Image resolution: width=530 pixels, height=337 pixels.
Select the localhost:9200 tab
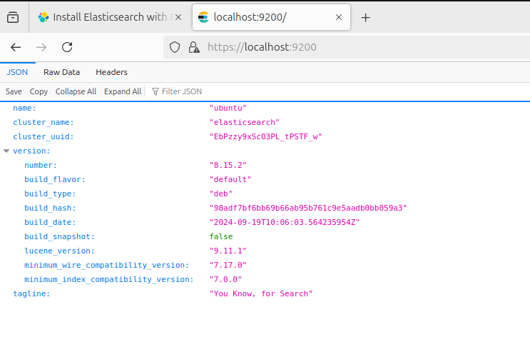click(x=271, y=17)
